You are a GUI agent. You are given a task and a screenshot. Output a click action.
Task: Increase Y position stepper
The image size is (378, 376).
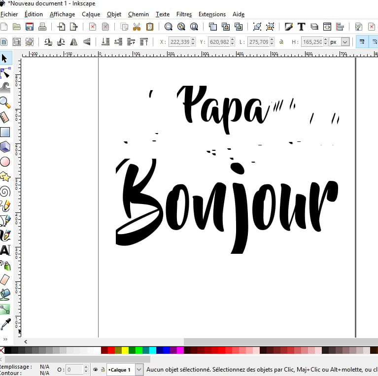pos(233,39)
